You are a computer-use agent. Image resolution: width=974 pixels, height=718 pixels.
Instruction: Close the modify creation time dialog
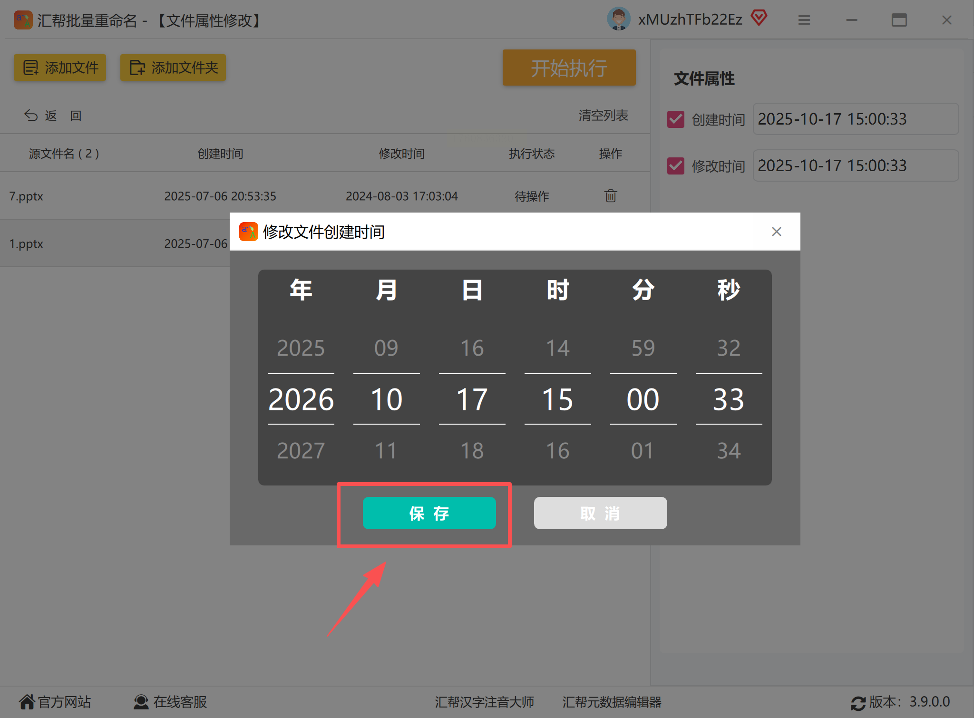coord(776,232)
